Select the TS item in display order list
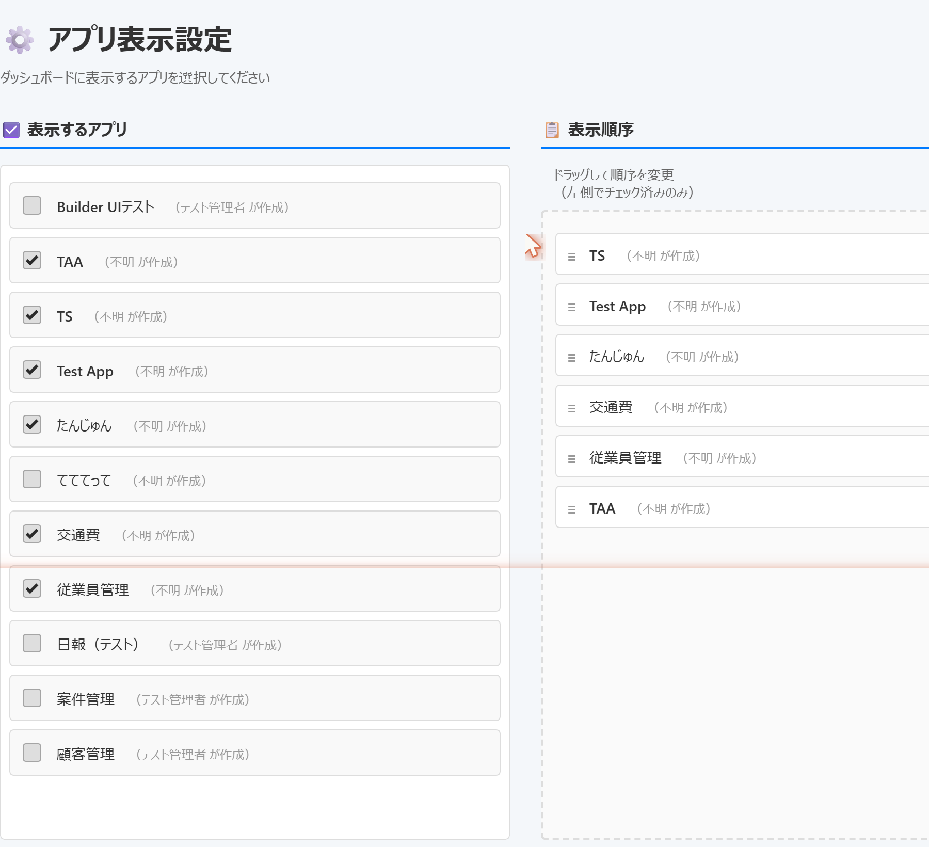This screenshot has width=929, height=847. [x=742, y=254]
